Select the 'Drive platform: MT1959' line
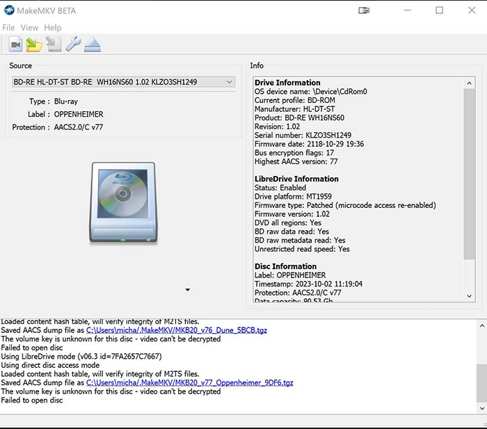 click(293, 197)
